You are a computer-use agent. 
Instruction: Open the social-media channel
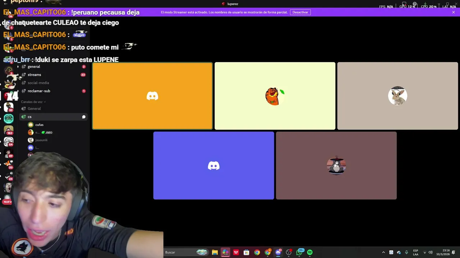(x=53, y=83)
